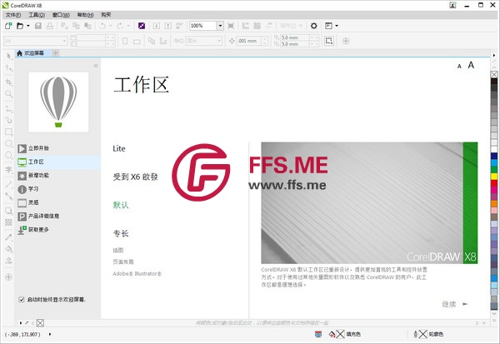Click the 轮廓色 outline color indicator

(428, 334)
